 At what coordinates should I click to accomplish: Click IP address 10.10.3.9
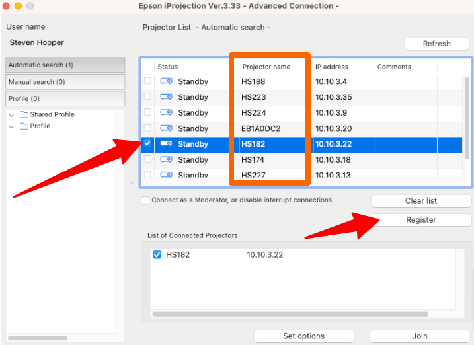(331, 112)
